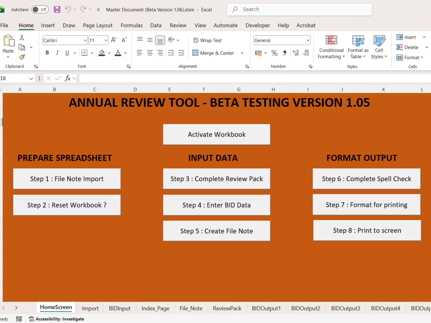Open Cell Styles gallery
This screenshot has height=323, width=431.
[379, 47]
